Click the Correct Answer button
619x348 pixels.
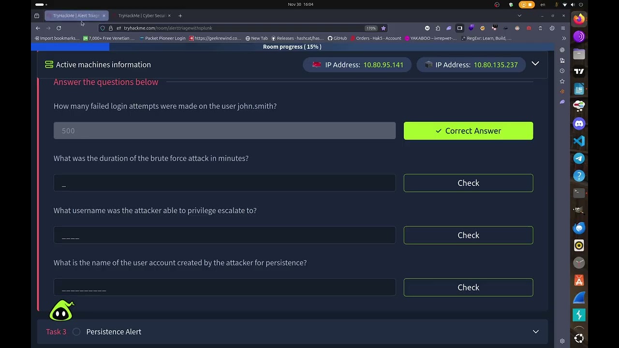pyautogui.click(x=468, y=130)
